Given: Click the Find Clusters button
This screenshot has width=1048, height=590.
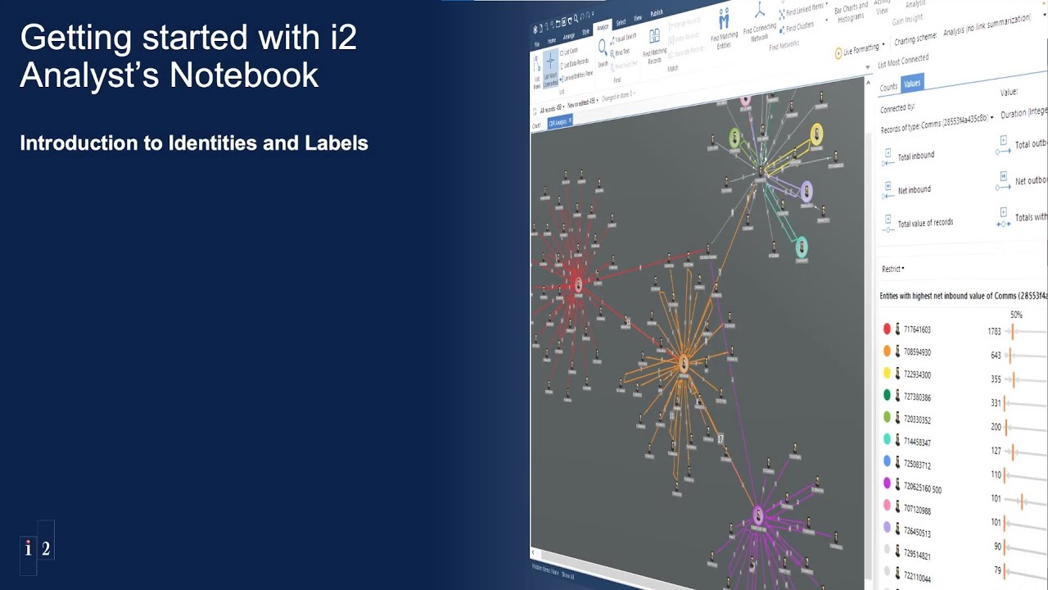Looking at the screenshot, I should [796, 27].
